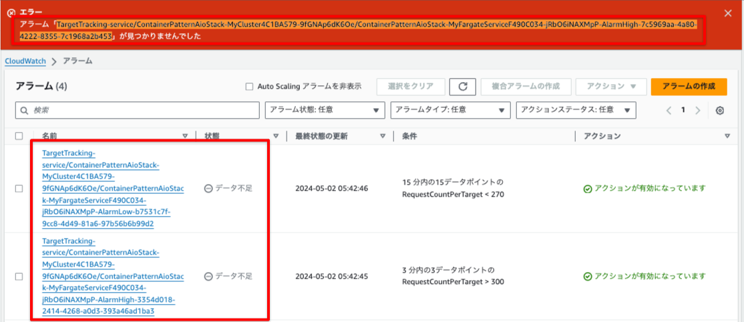
Task: Click timestamp 2024-05-02 05:42:46
Action: coord(331,189)
